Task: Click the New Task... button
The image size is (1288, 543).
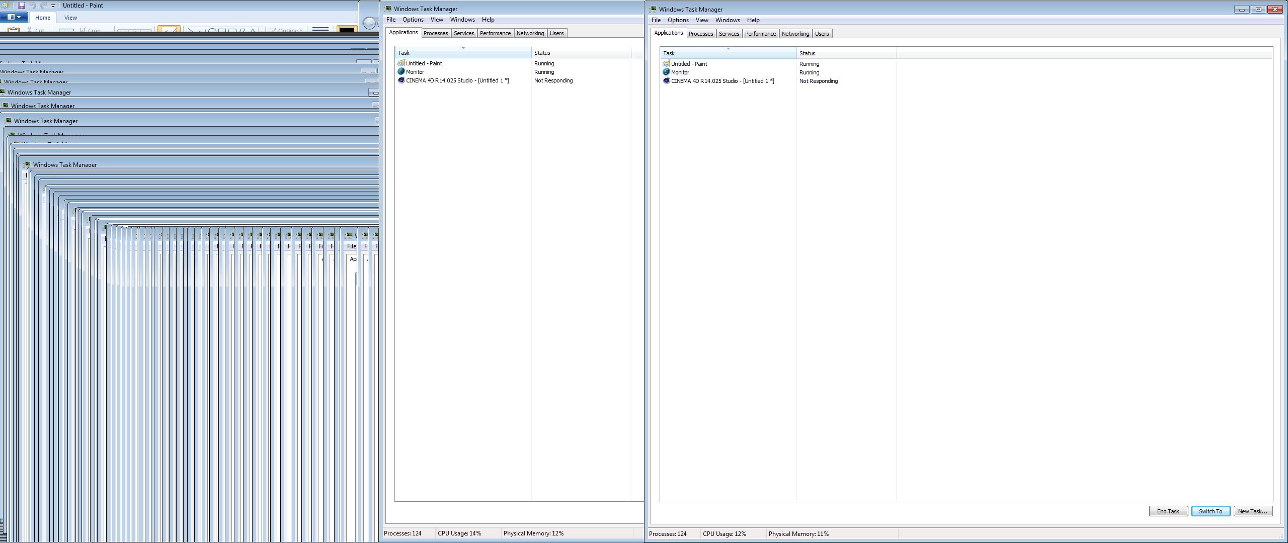Action: 1252,511
